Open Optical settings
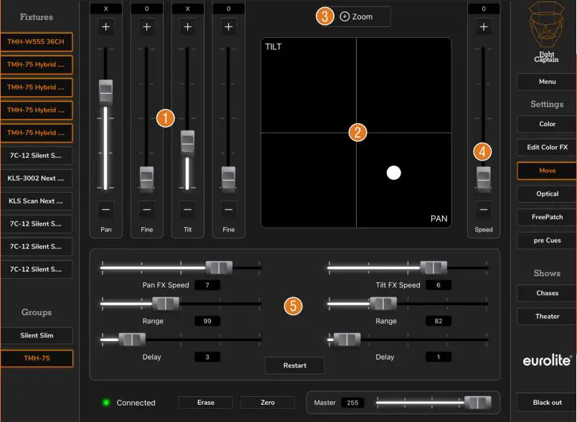577x422 pixels. (x=547, y=194)
